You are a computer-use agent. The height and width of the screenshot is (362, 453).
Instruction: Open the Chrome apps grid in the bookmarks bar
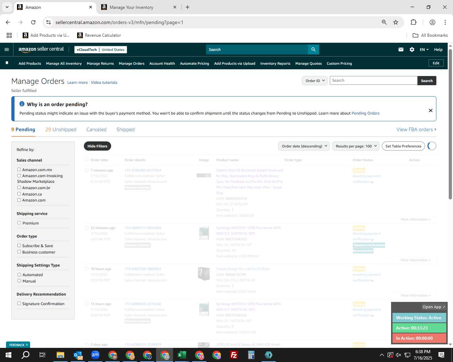coord(9,35)
